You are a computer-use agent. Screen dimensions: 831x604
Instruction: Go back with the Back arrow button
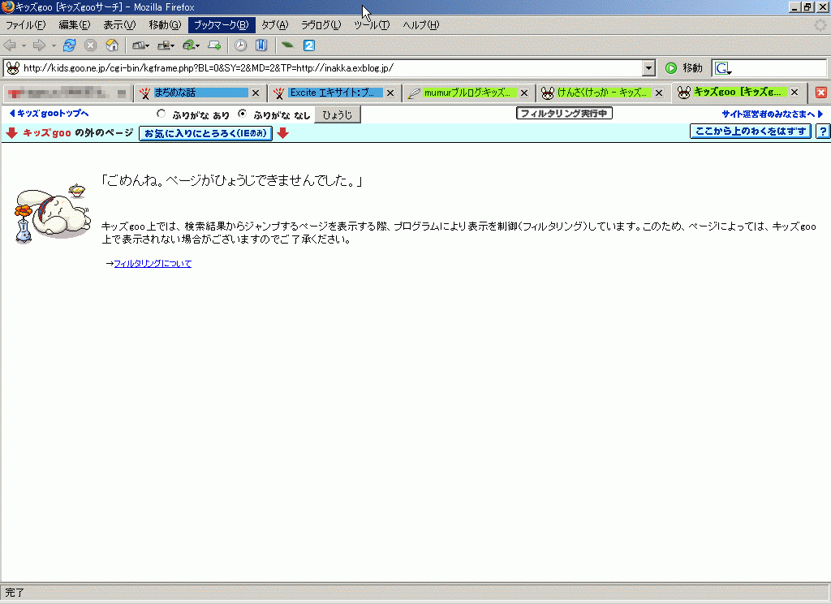pos(10,45)
